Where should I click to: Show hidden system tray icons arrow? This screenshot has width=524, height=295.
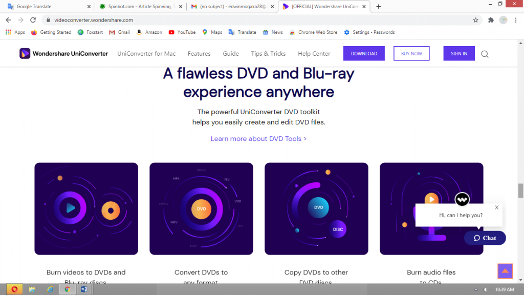click(x=476, y=290)
